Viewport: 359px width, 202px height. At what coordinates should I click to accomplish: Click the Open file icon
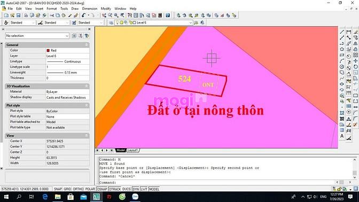click(x=12, y=15)
